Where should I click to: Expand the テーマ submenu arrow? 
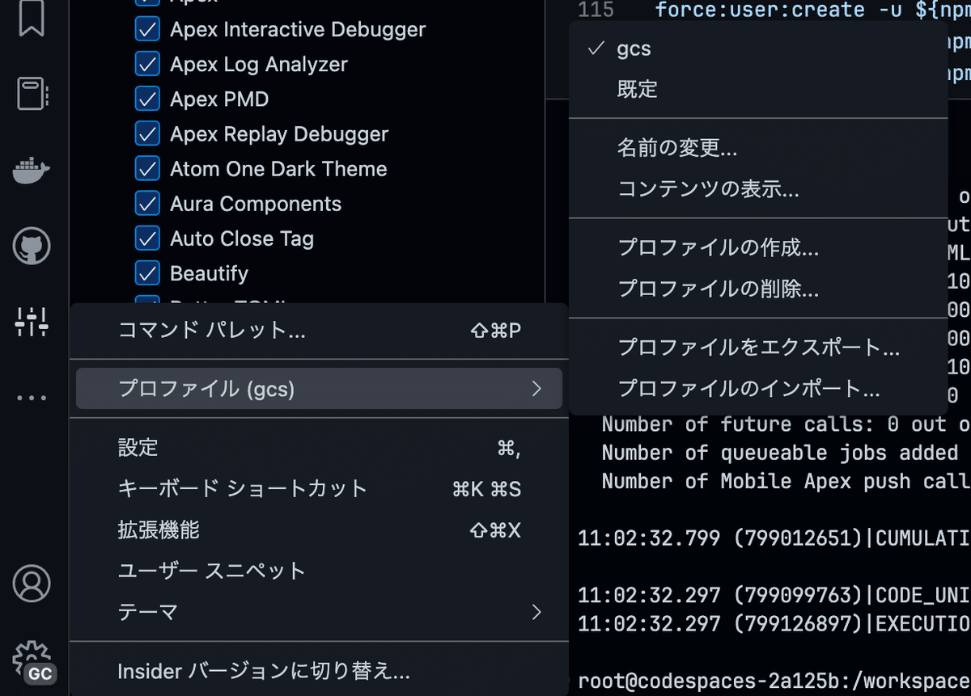(536, 612)
